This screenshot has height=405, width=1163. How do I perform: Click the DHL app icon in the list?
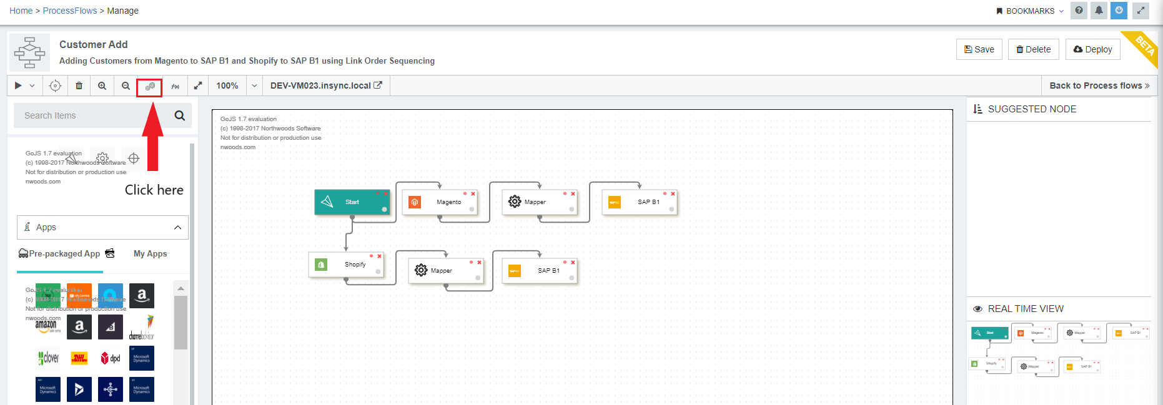click(79, 358)
